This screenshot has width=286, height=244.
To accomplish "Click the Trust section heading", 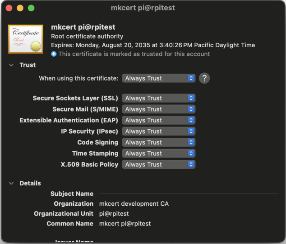I will pos(28,65).
